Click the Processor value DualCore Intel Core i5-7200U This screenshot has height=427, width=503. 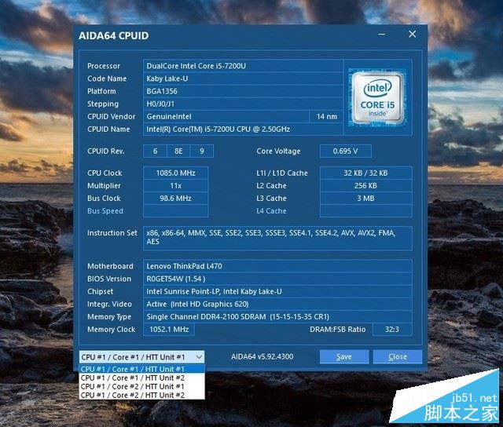pyautogui.click(x=243, y=66)
